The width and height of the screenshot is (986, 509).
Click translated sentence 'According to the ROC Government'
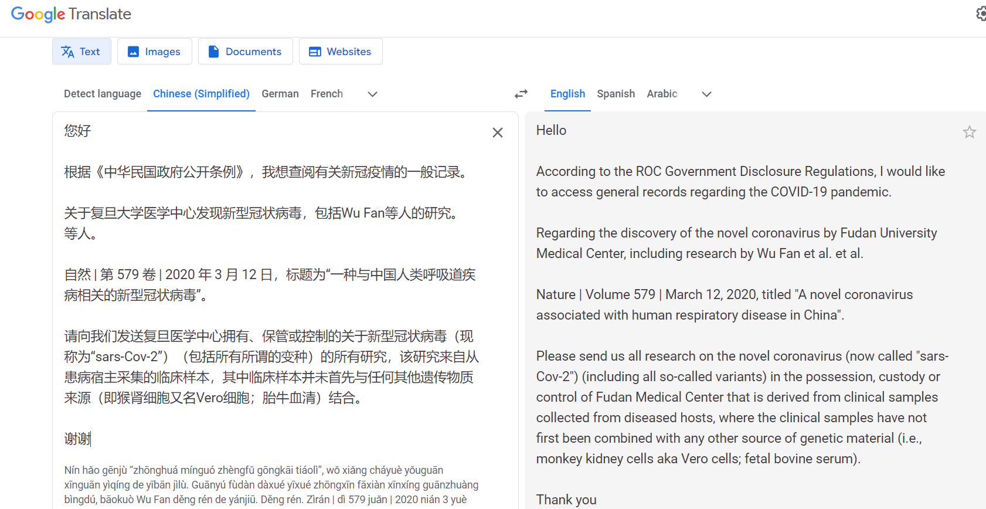click(740, 182)
